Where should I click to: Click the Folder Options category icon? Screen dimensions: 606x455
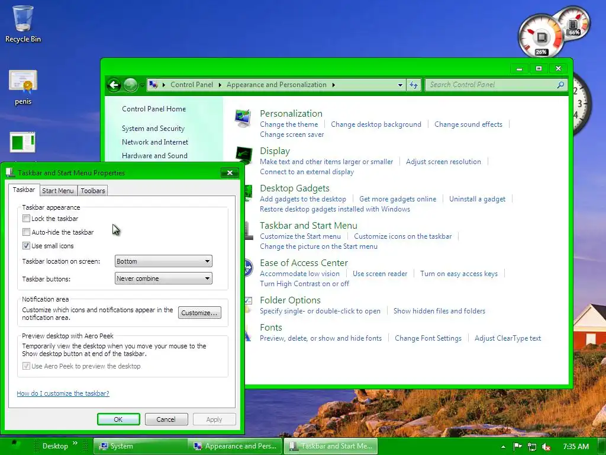[249, 305]
